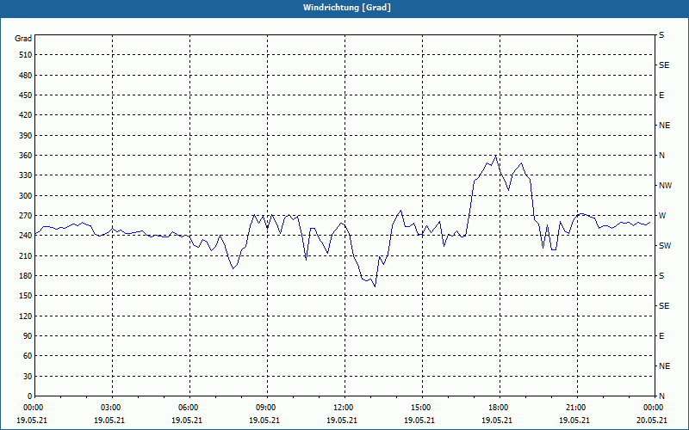Select the E compass label beside the 450 gridline

(661, 95)
